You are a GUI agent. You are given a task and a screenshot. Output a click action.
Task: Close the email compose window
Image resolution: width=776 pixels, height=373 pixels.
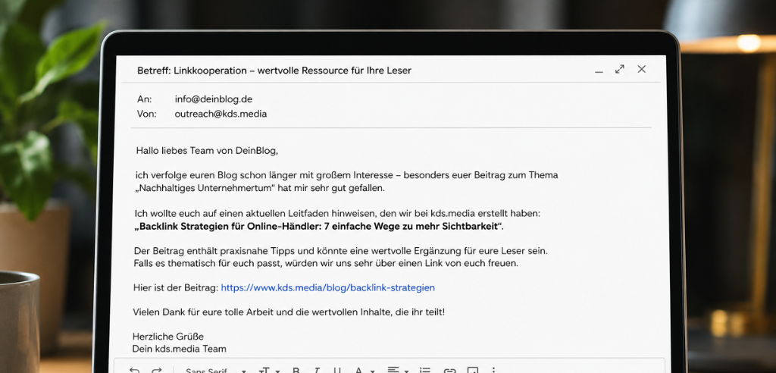[641, 69]
